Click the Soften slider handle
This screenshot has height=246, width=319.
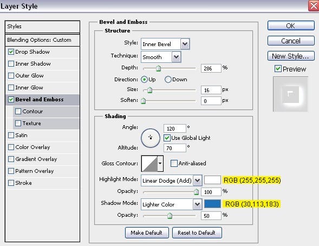point(143,101)
